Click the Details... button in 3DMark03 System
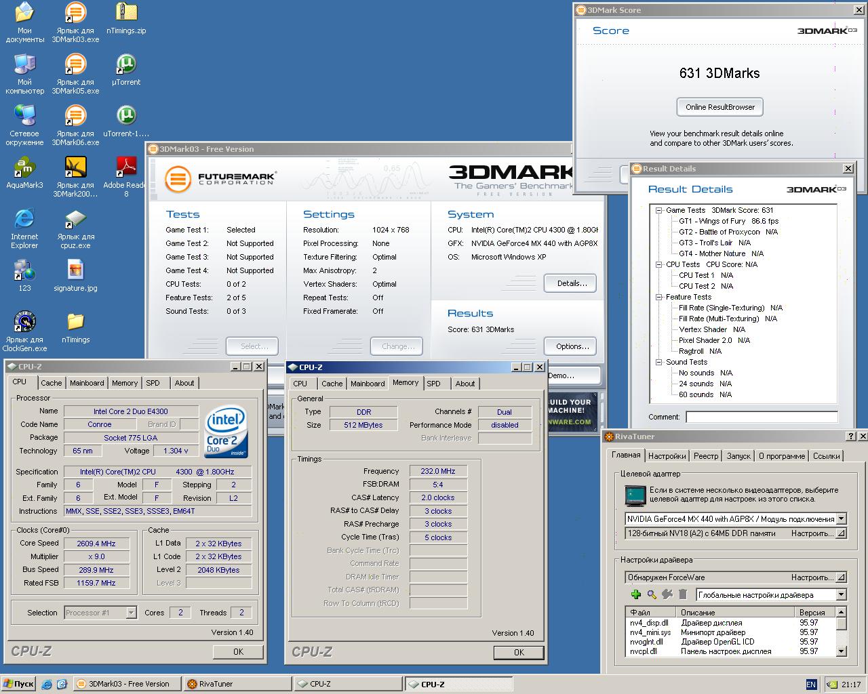Viewport: 868px width, 694px height. pyautogui.click(x=572, y=283)
